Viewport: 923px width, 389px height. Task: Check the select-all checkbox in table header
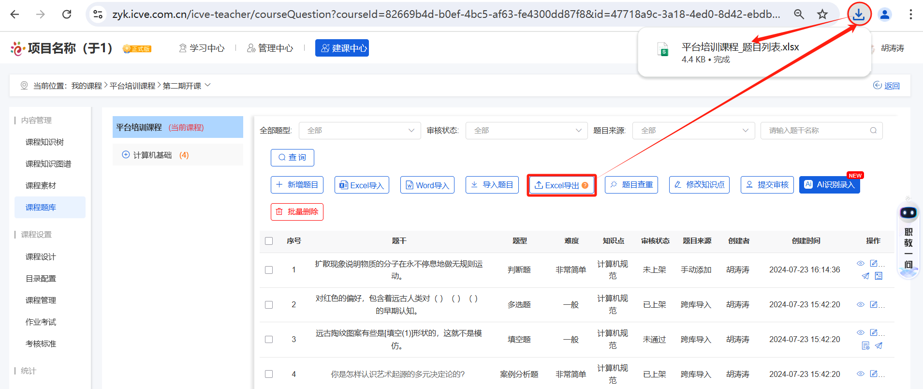click(269, 241)
